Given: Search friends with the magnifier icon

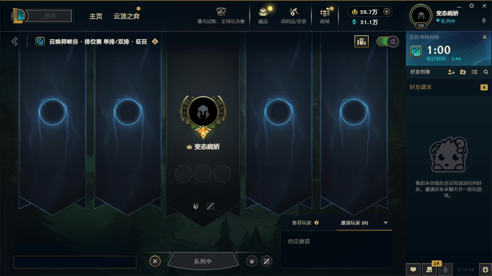Looking at the screenshot, I should tap(486, 72).
